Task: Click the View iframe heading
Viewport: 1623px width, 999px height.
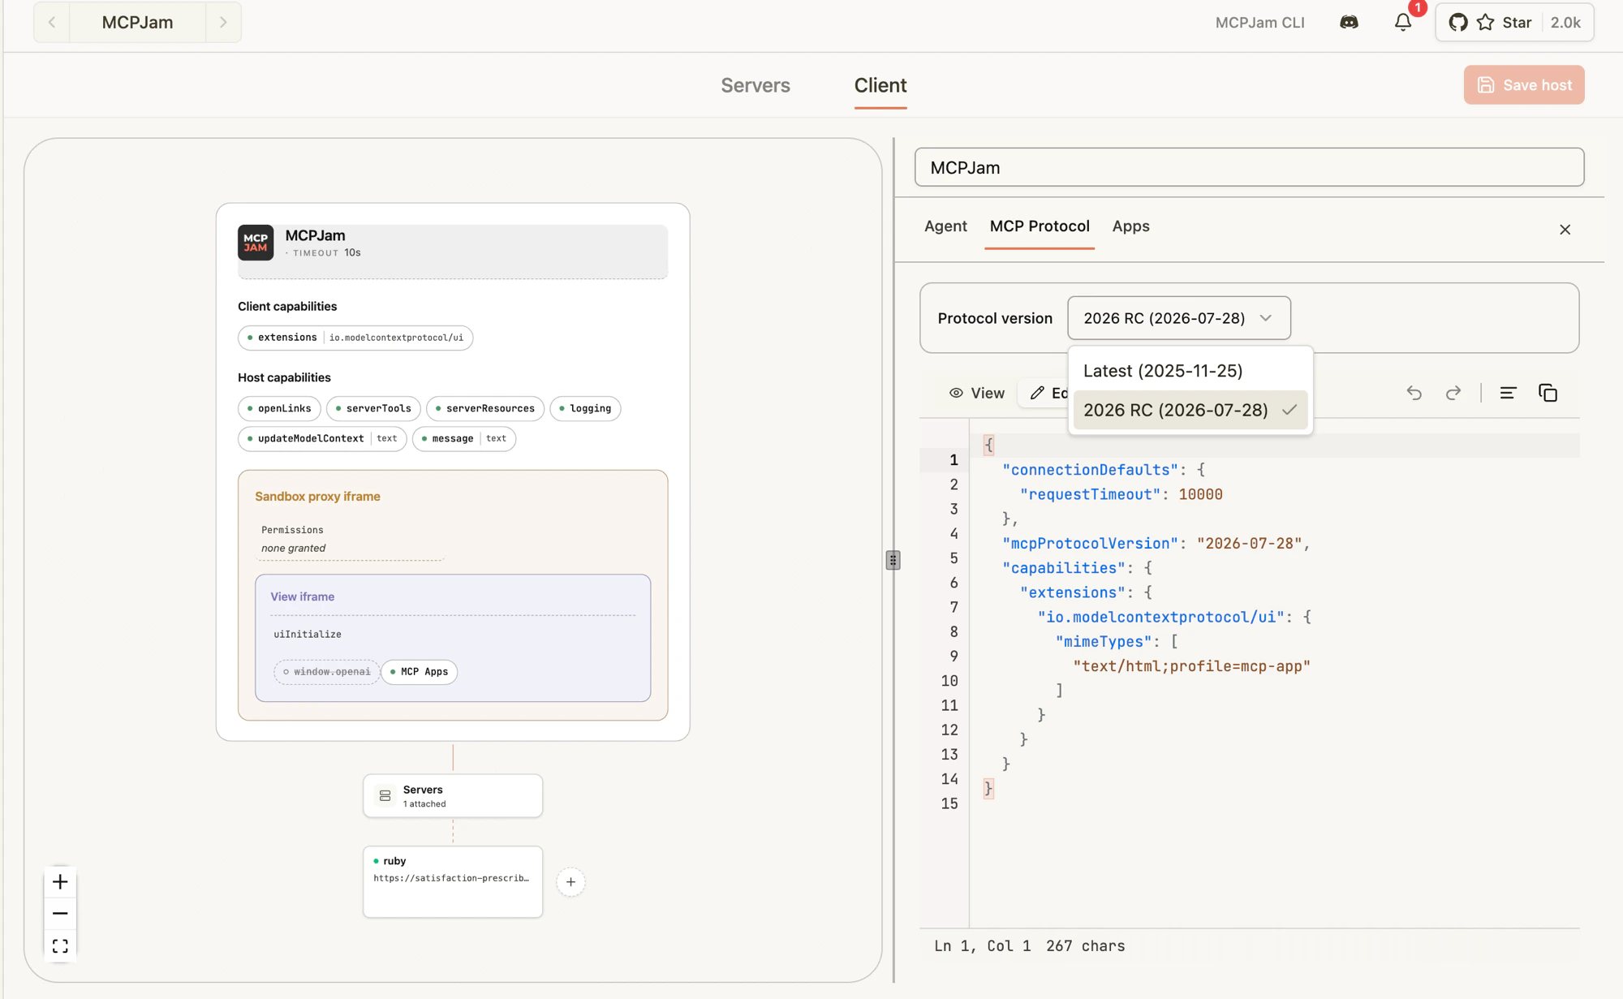Action: pyautogui.click(x=302, y=596)
